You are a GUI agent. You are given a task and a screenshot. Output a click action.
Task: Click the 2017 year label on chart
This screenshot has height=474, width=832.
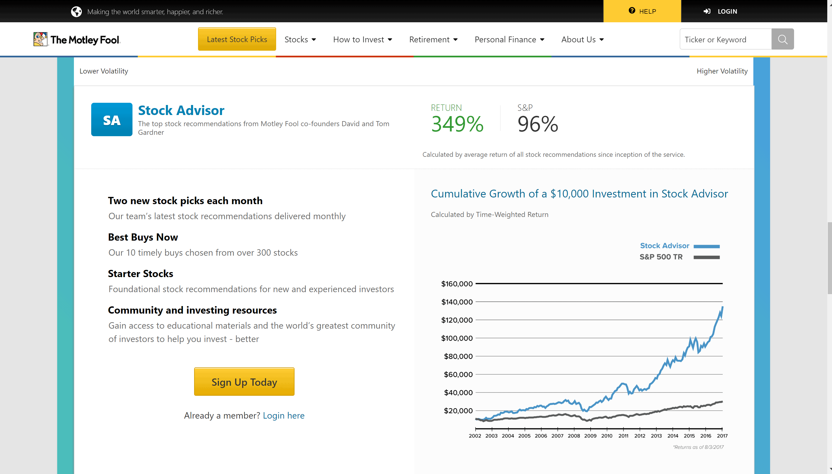[x=722, y=436]
